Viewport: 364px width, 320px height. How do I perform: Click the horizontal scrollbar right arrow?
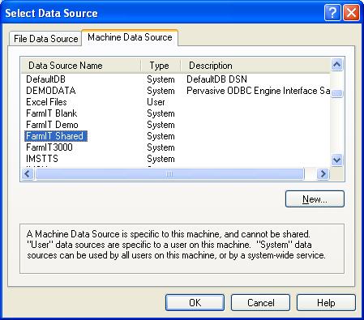click(x=323, y=173)
